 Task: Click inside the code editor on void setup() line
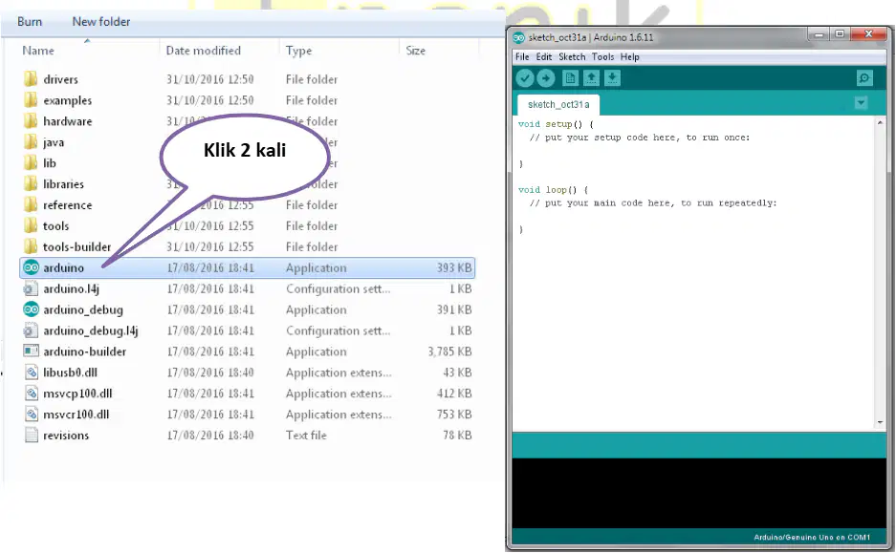pyautogui.click(x=556, y=124)
